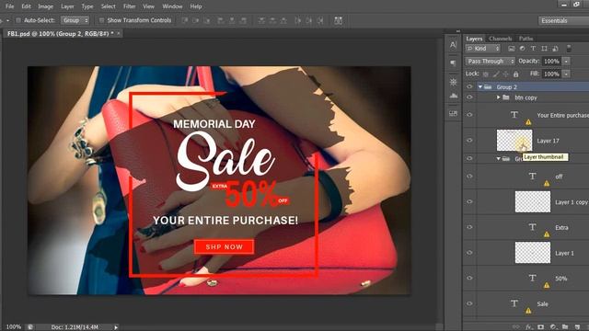
Task: Create a new group folder icon
Action: click(x=565, y=327)
